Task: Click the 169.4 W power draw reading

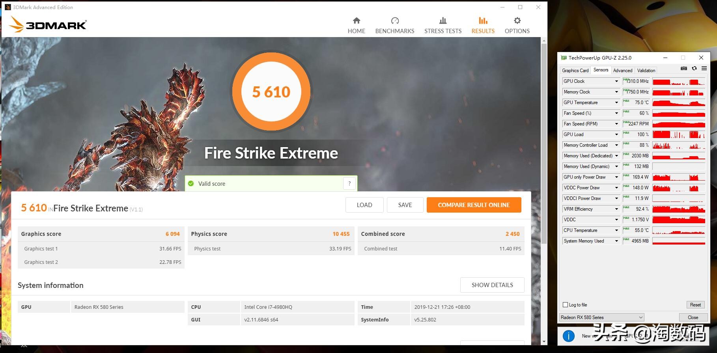Action: [636, 177]
